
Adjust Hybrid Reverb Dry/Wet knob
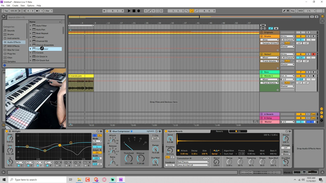[x=286, y=162]
